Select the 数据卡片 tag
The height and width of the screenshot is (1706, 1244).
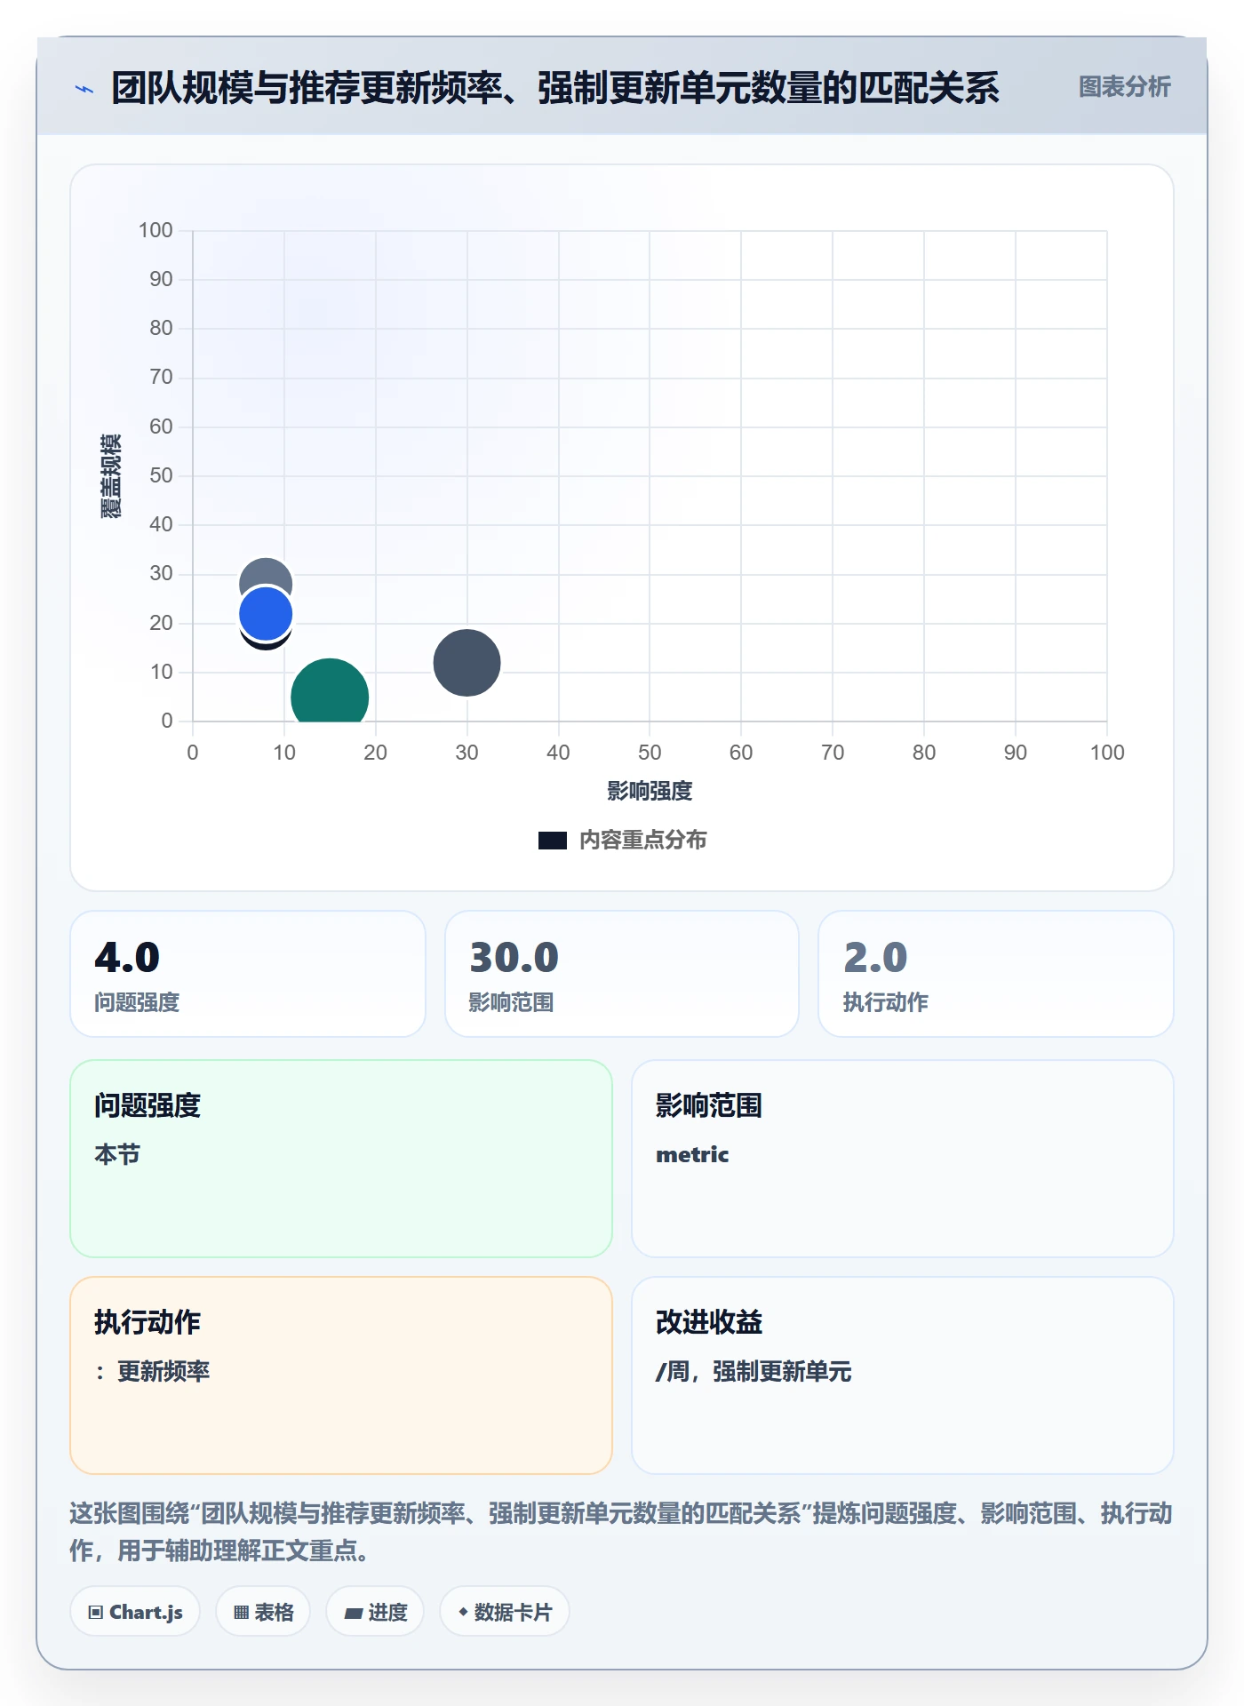(x=505, y=1612)
